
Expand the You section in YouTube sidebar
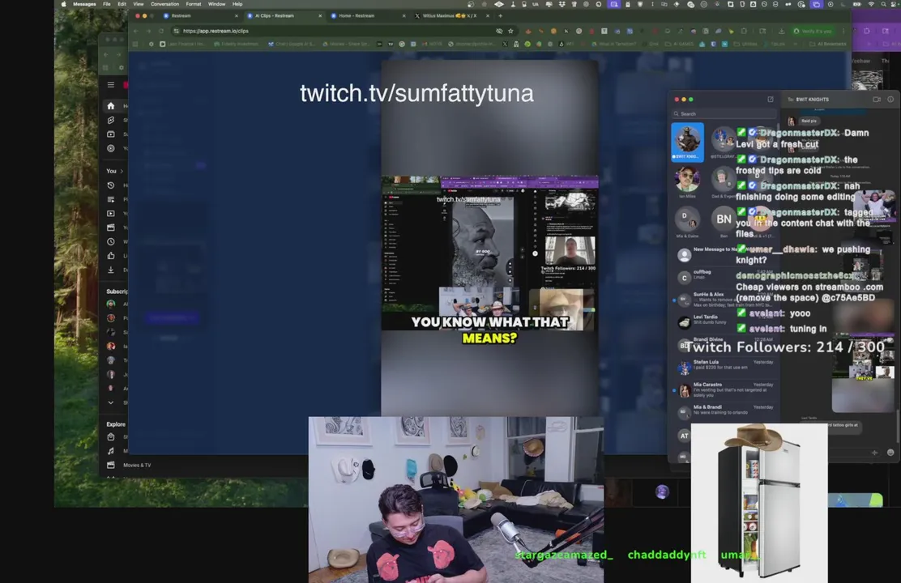pos(115,171)
